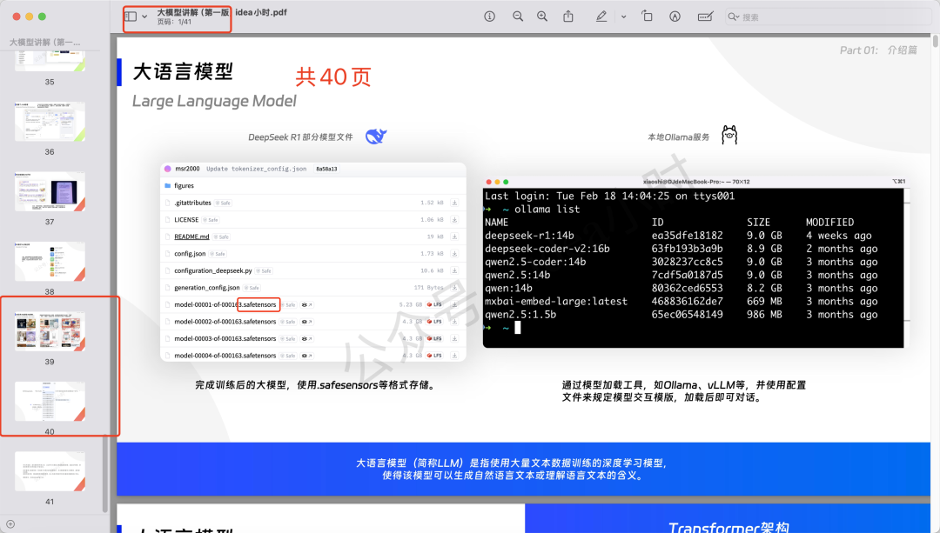The width and height of the screenshot is (940, 533).
Task: Enter full screen with green button
Action: click(42, 17)
